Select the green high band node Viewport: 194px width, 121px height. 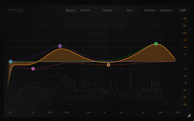tap(156, 44)
